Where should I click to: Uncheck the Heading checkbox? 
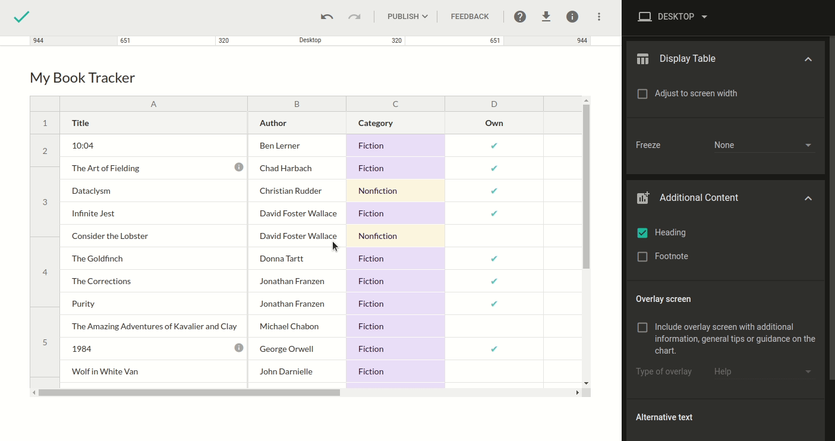(642, 233)
